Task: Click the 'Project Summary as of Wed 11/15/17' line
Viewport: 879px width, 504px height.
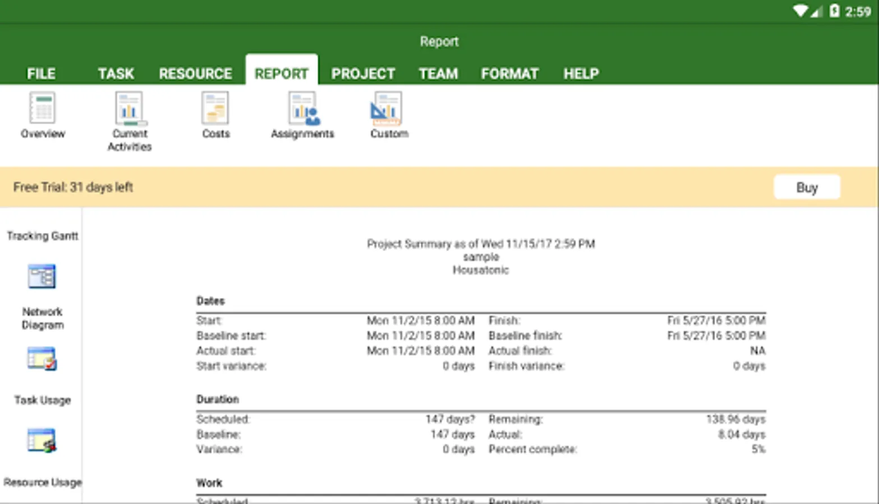Action: [481, 244]
